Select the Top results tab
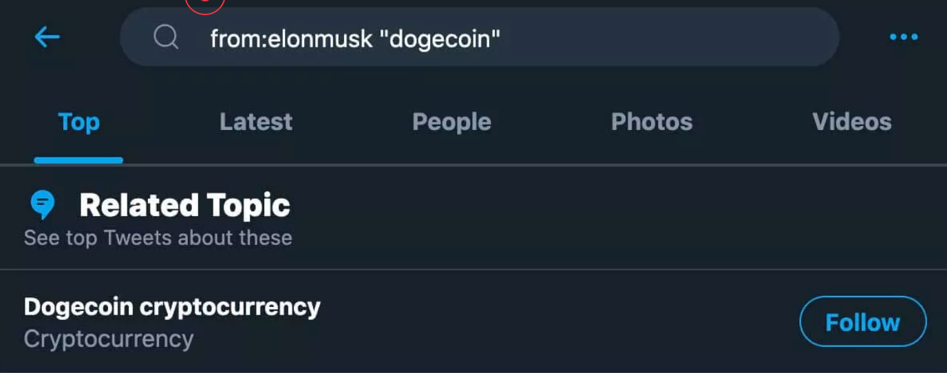The width and height of the screenshot is (947, 373). point(78,122)
